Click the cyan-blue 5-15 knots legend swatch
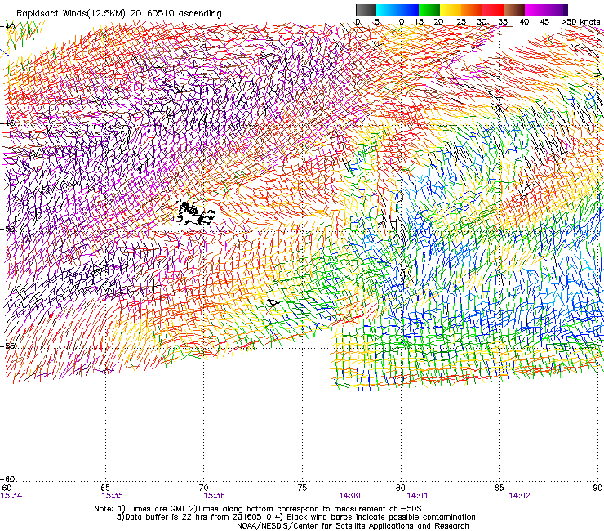Image resolution: width=604 pixels, height=531 pixels. [397, 10]
